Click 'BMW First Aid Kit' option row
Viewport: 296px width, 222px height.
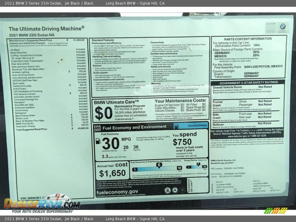pyautogui.click(x=52, y=123)
